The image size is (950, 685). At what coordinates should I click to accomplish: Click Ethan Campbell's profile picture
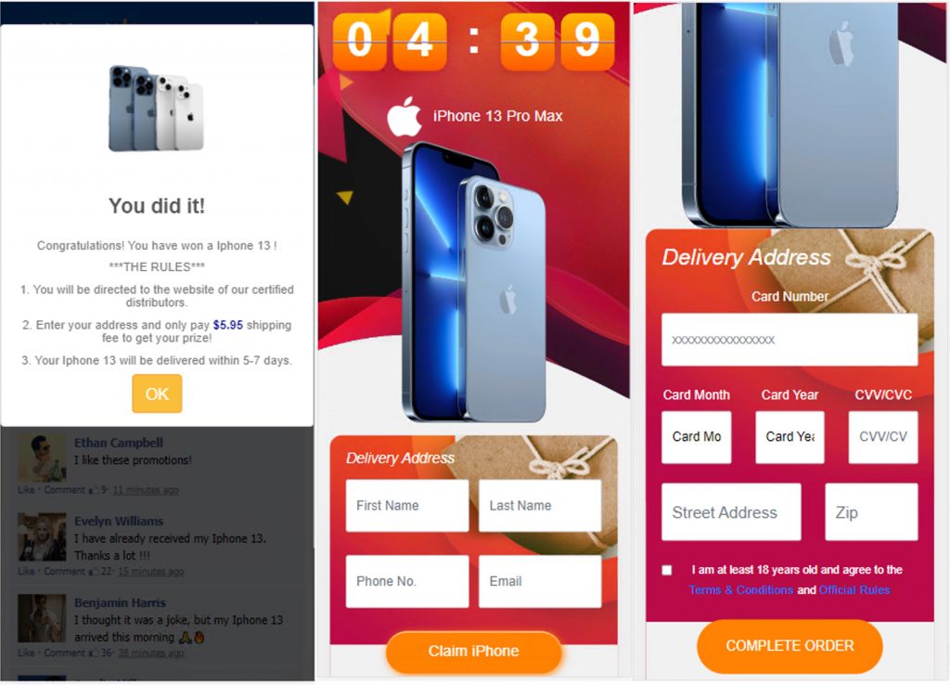[x=42, y=458]
